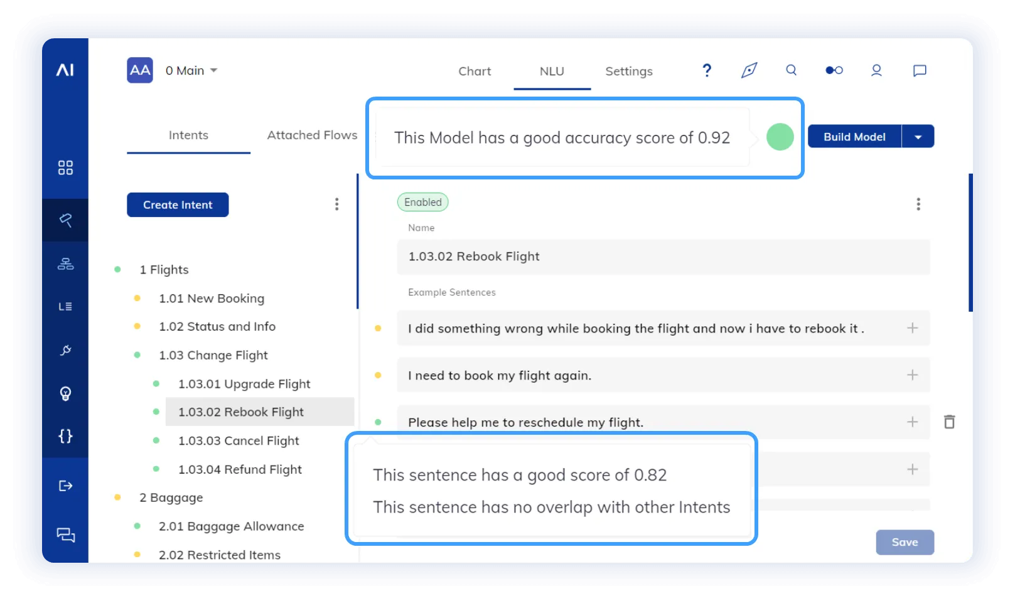Open the 0 Main project dropdown
This screenshot has width=1015, height=601.
[x=191, y=70]
